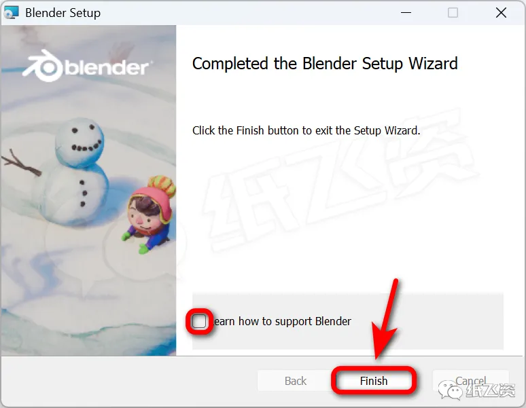The width and height of the screenshot is (526, 408).
Task: Click the red arrow pointing at Finish
Action: pos(386,319)
